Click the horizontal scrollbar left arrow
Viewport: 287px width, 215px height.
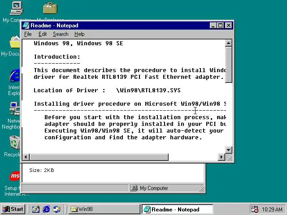pyautogui.click(x=26, y=157)
